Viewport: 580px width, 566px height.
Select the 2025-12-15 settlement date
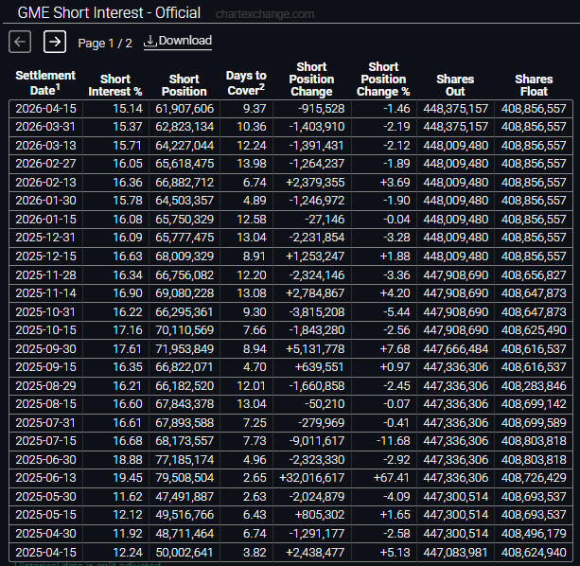click(45, 256)
